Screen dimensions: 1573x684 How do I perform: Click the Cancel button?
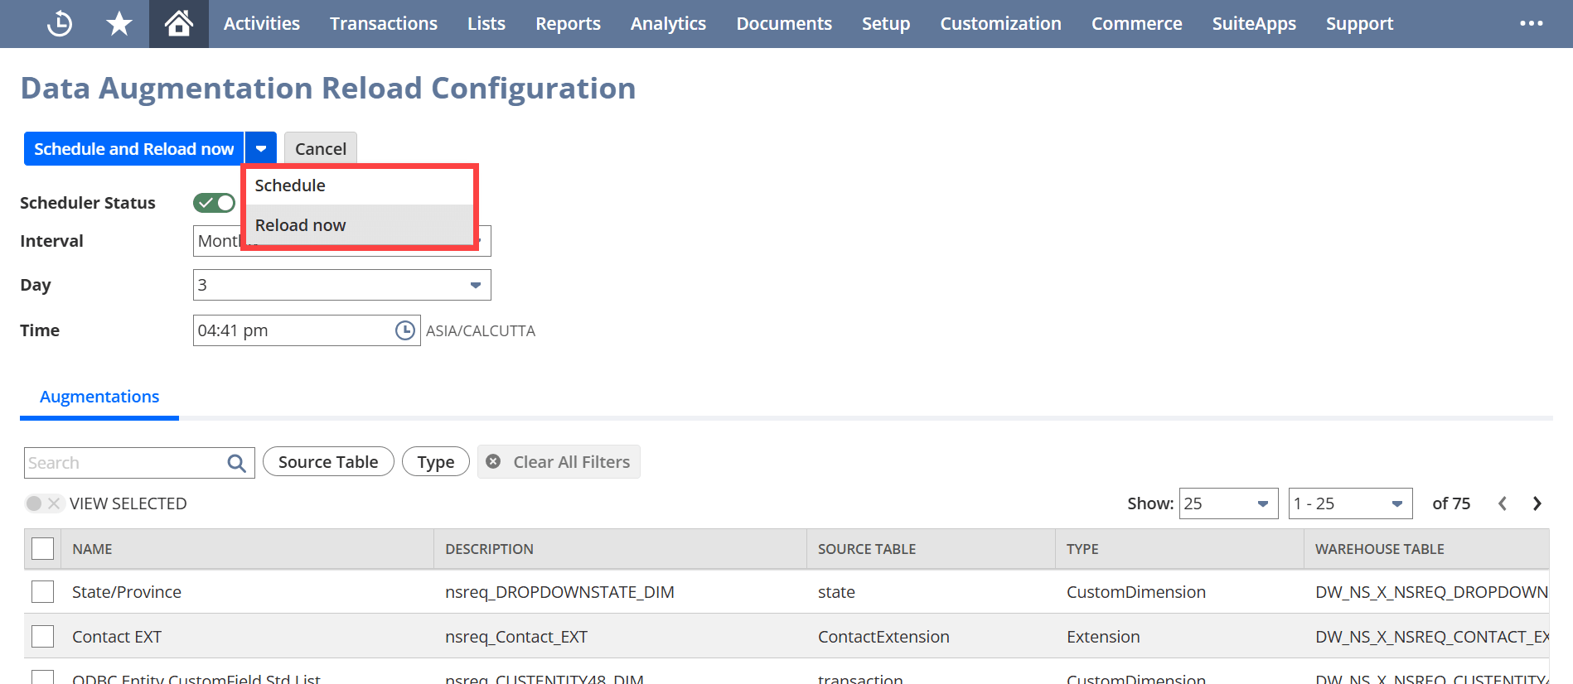(321, 149)
